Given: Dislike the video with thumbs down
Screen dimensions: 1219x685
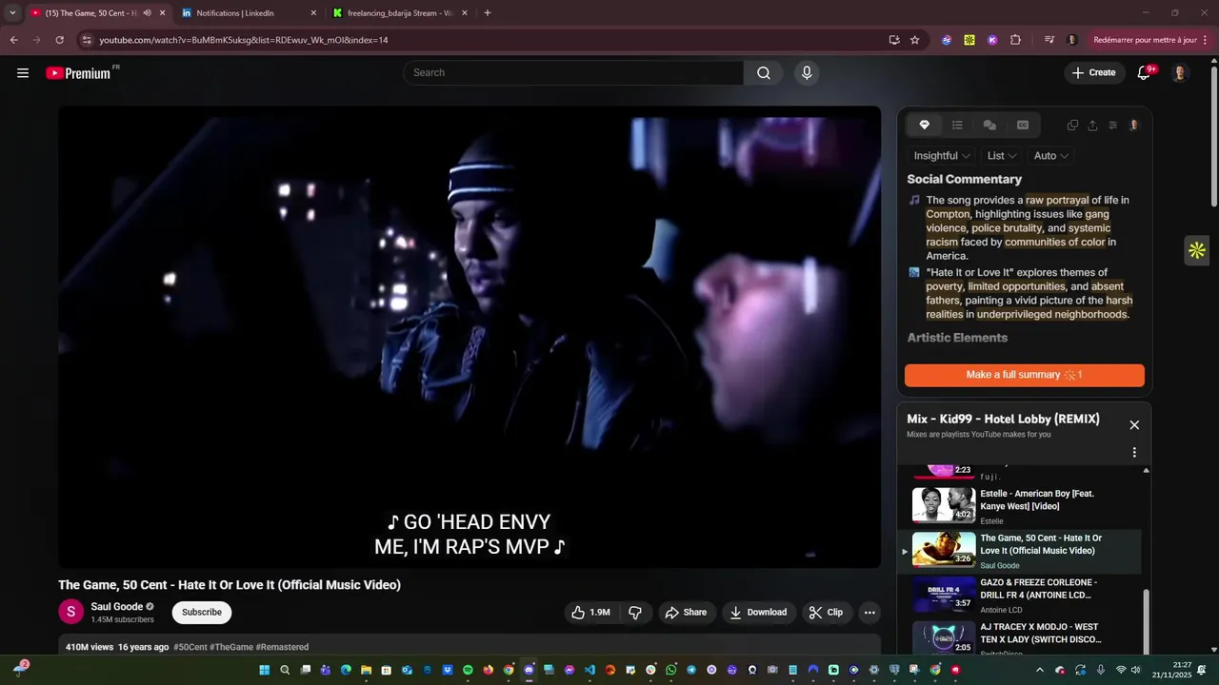Looking at the screenshot, I should point(635,613).
